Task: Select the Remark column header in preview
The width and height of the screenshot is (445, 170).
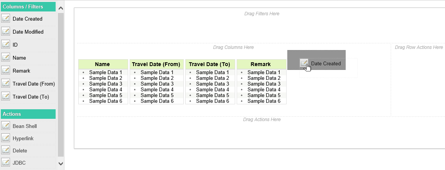Action: point(260,64)
